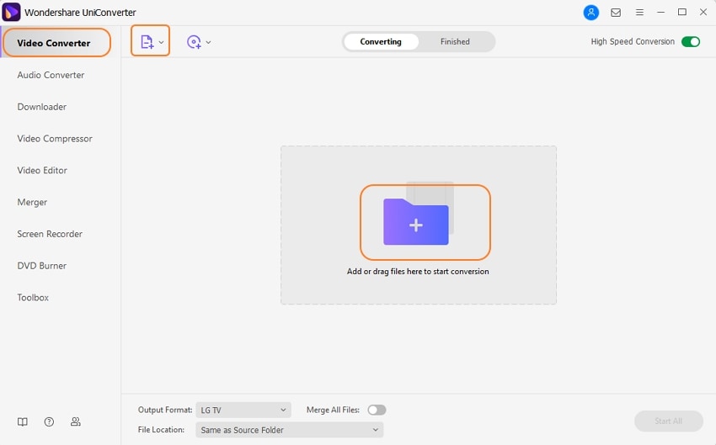Select Audio Converter in sidebar
Viewport: 716px width, 445px height.
coord(51,75)
